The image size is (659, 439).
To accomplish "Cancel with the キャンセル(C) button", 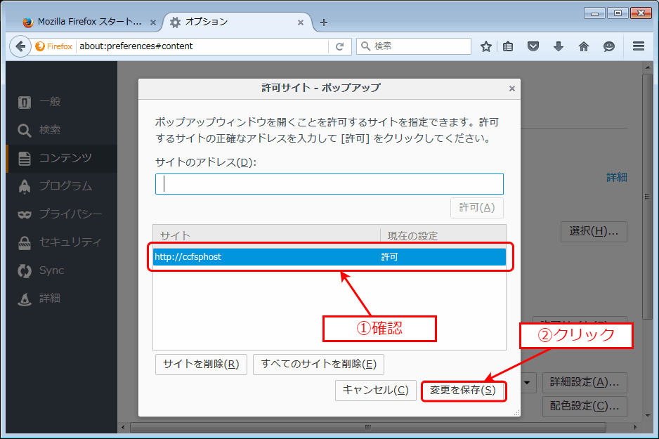I will click(x=376, y=391).
